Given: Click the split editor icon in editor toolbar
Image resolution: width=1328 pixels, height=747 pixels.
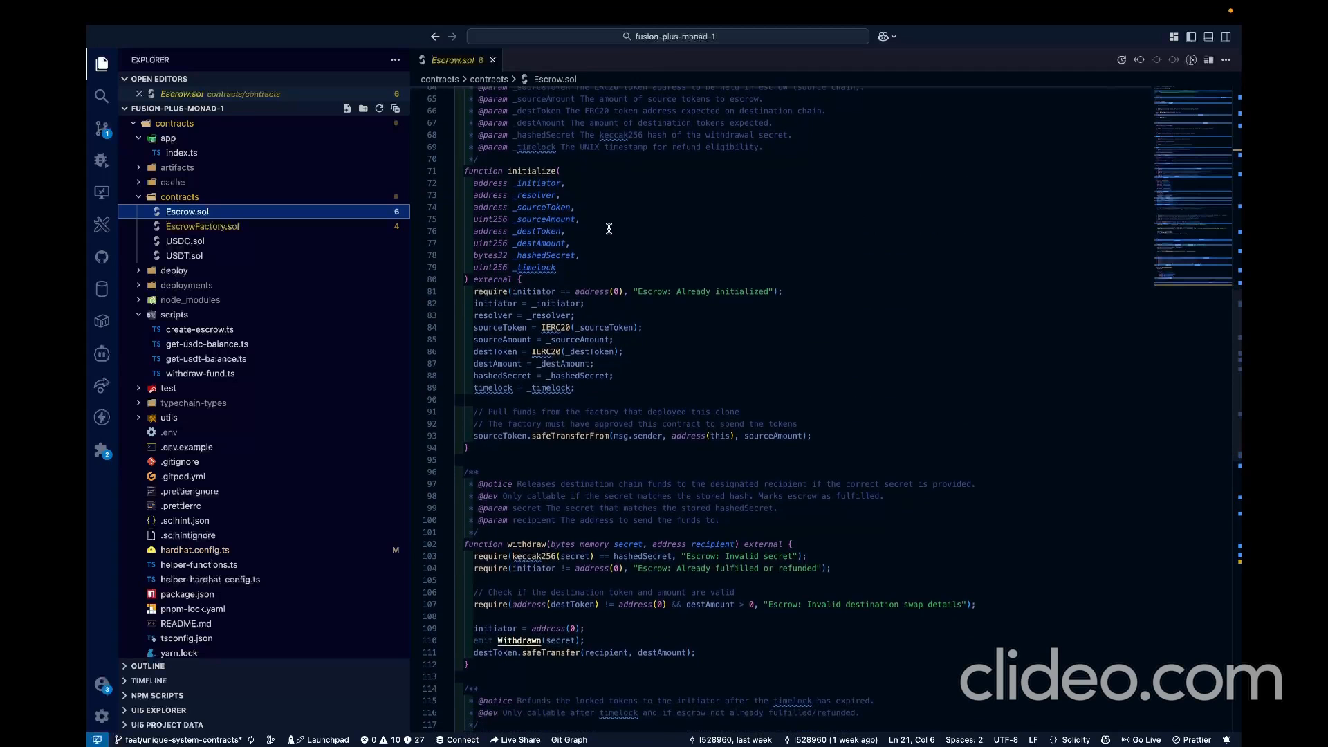Looking at the screenshot, I should tap(1208, 60).
